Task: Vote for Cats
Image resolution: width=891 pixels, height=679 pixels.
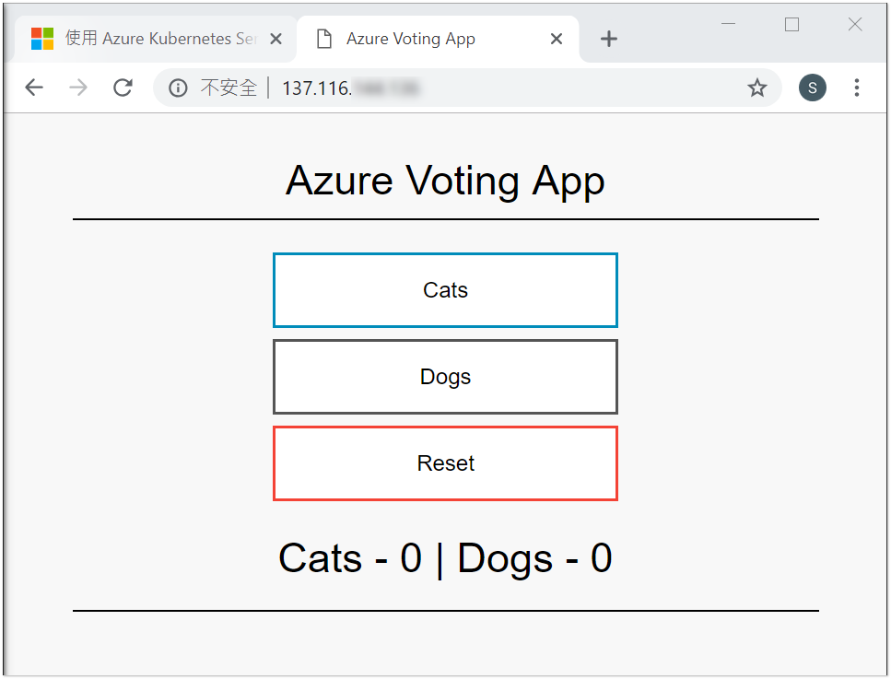Action: point(445,290)
